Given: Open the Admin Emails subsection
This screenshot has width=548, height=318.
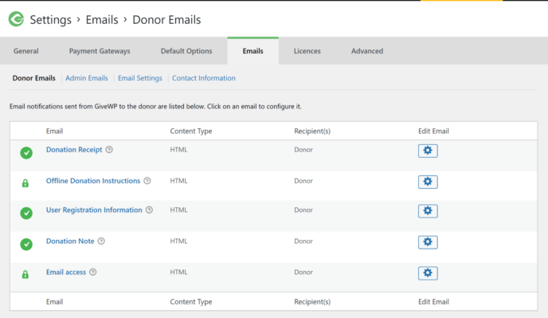Looking at the screenshot, I should coord(87,78).
